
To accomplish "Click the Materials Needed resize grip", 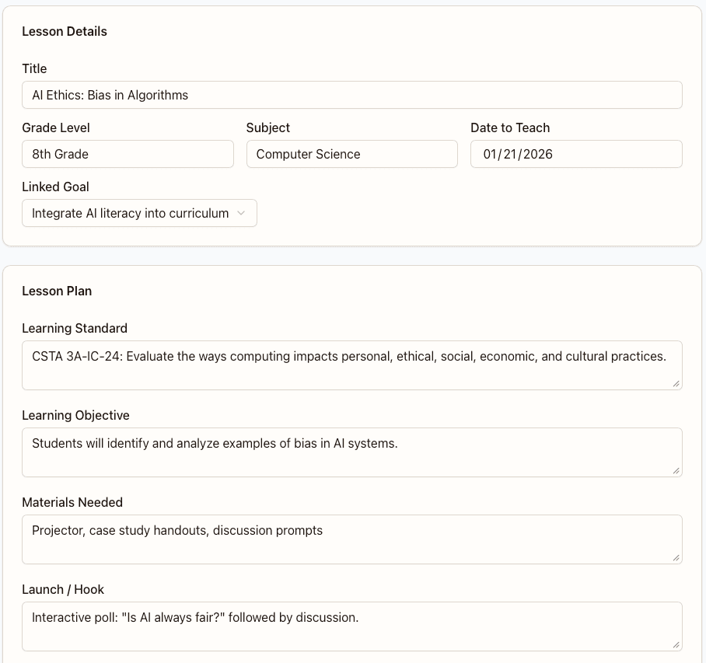I will pos(676,558).
